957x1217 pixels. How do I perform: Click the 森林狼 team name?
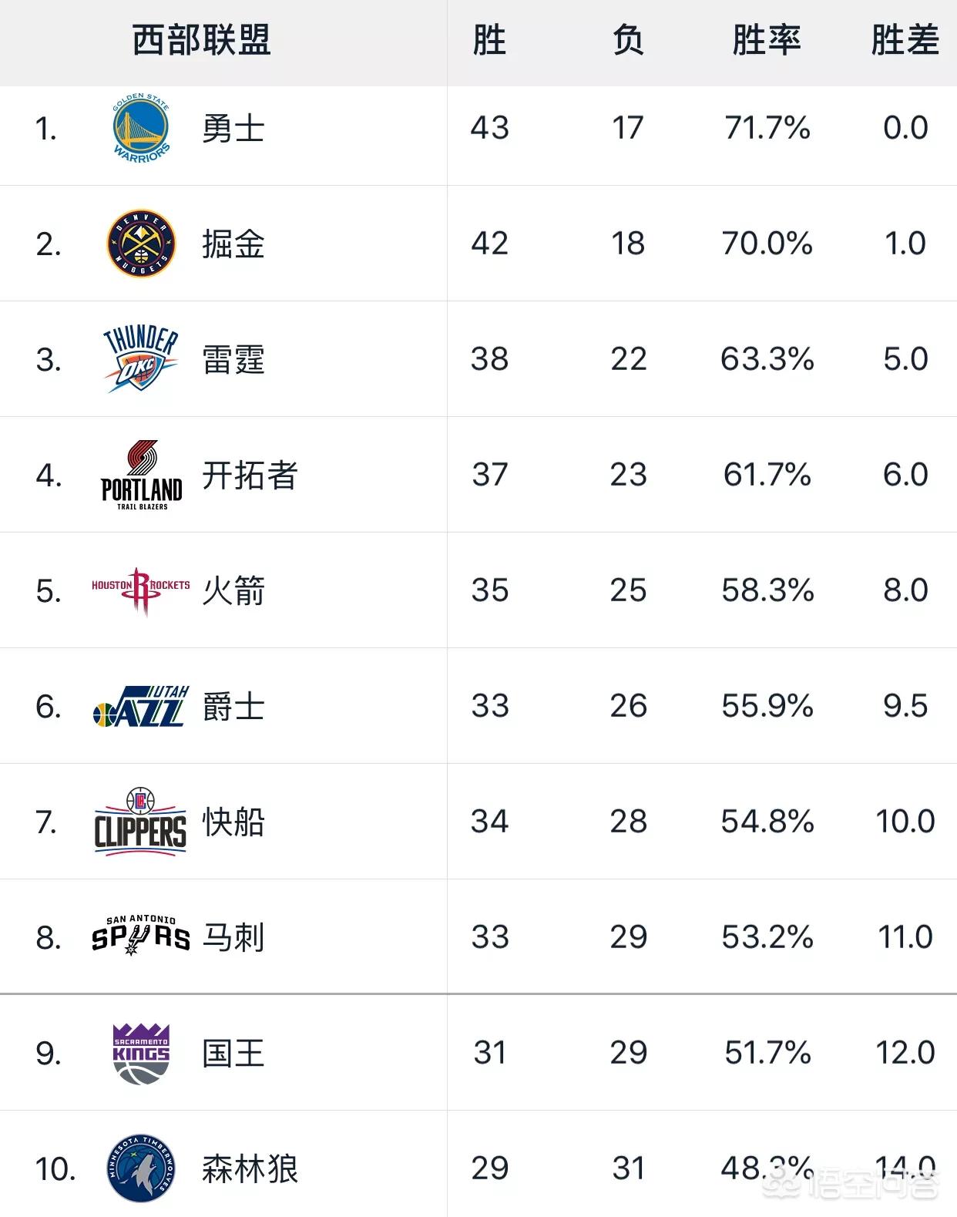coord(250,1168)
